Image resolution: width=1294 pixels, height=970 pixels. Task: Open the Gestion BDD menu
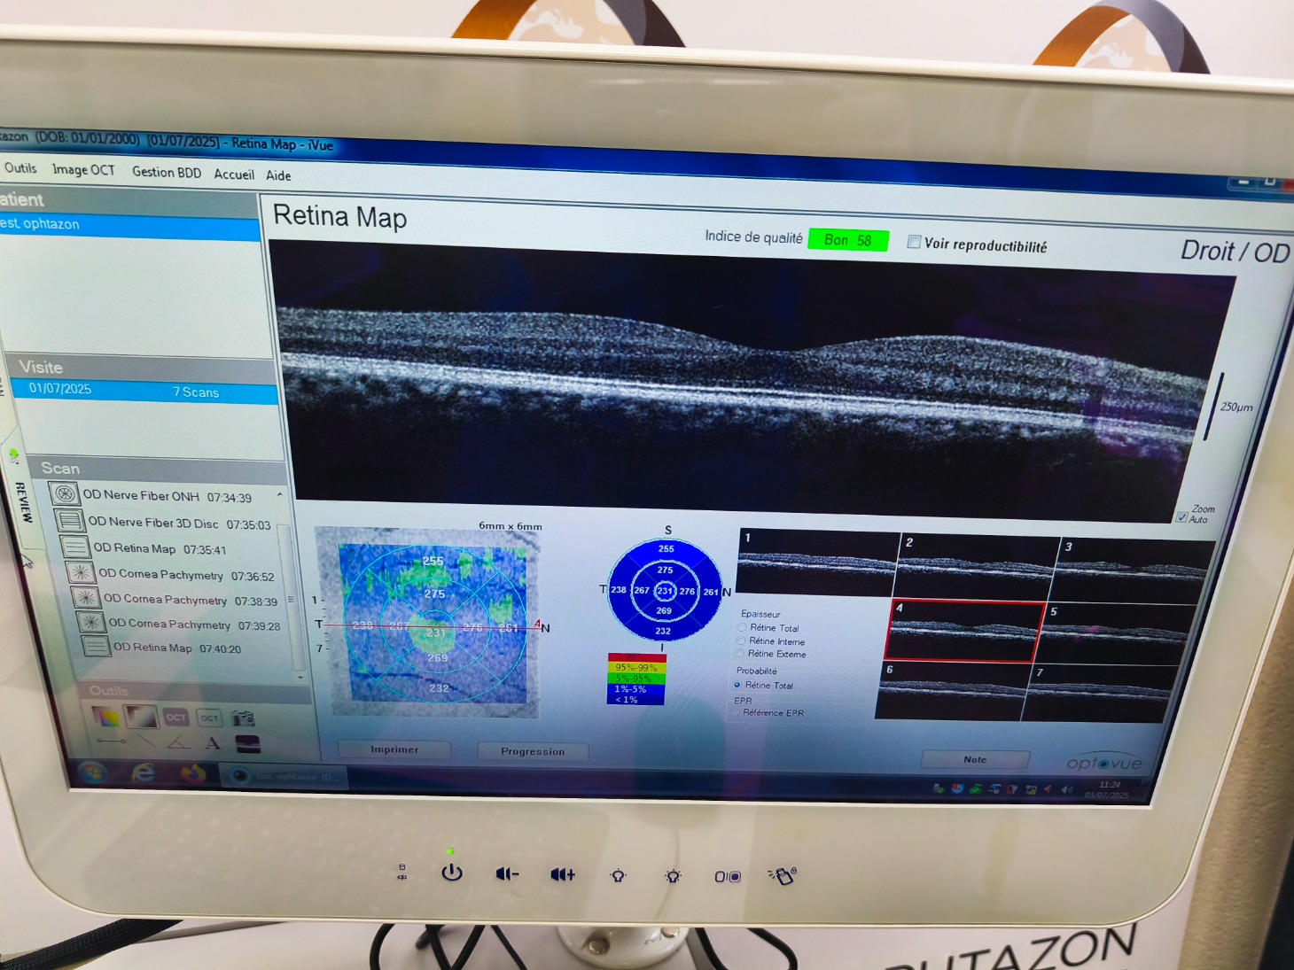[167, 172]
